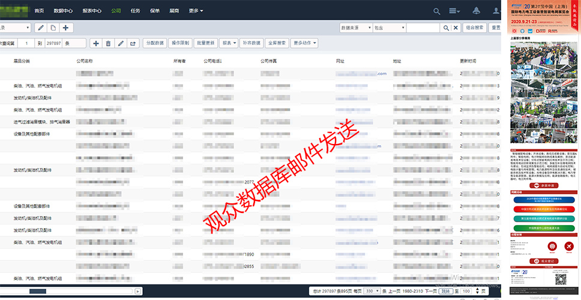Open the 更多 menu in navigation bar
Image resolution: width=581 pixels, height=300 pixels.
(196, 11)
